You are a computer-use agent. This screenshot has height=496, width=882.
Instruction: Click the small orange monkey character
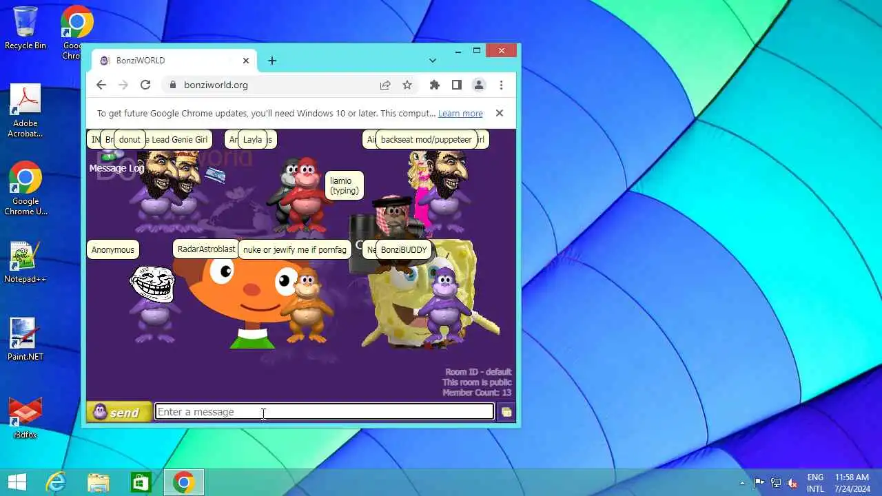307,304
